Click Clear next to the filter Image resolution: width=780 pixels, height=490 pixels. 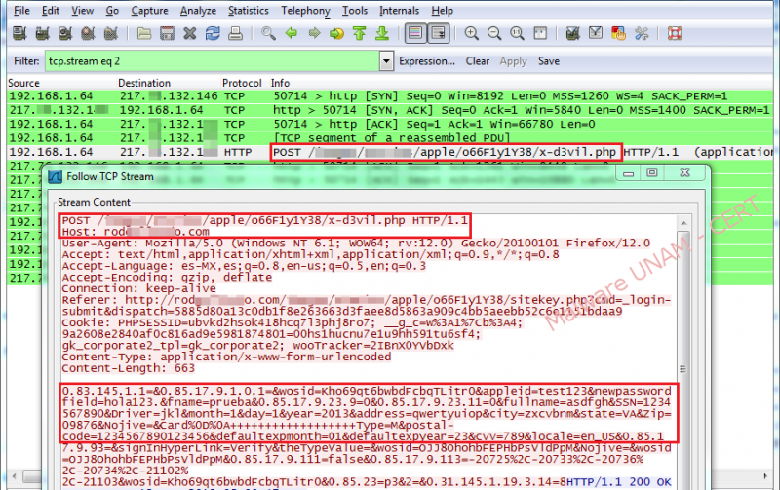tap(477, 61)
